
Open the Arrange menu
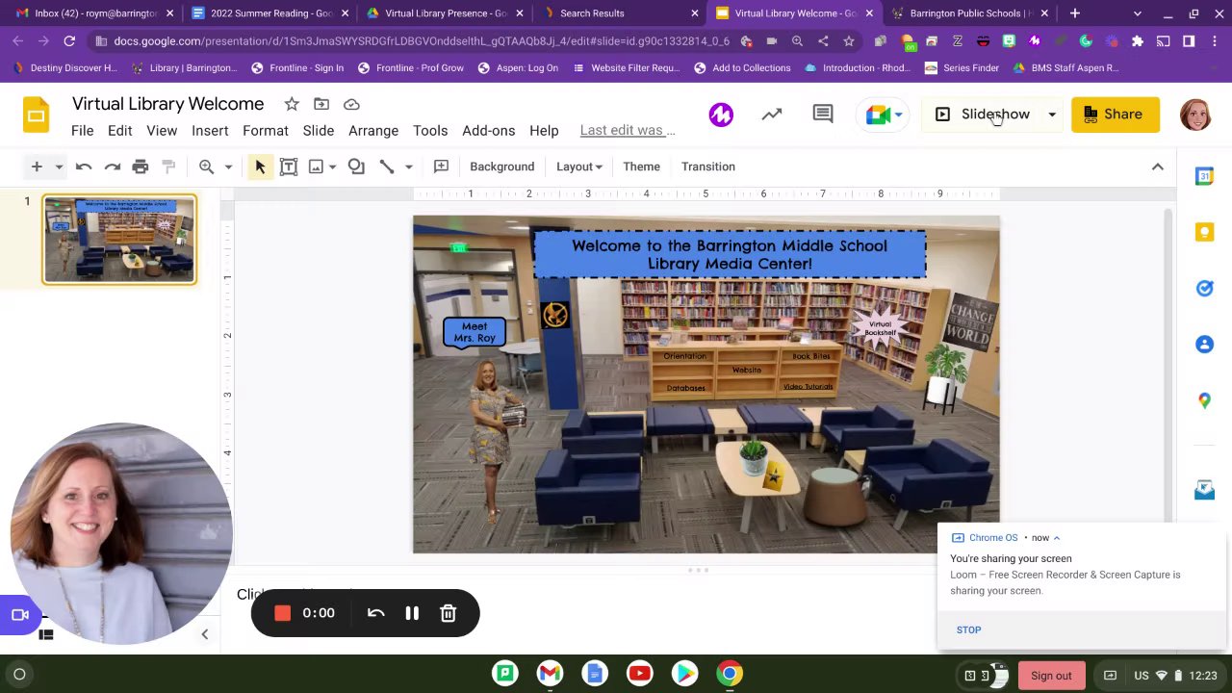pos(372,131)
